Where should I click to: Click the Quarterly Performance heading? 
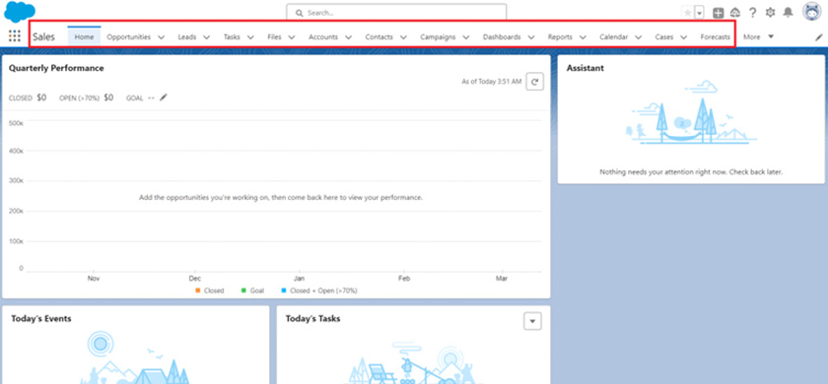tap(56, 68)
